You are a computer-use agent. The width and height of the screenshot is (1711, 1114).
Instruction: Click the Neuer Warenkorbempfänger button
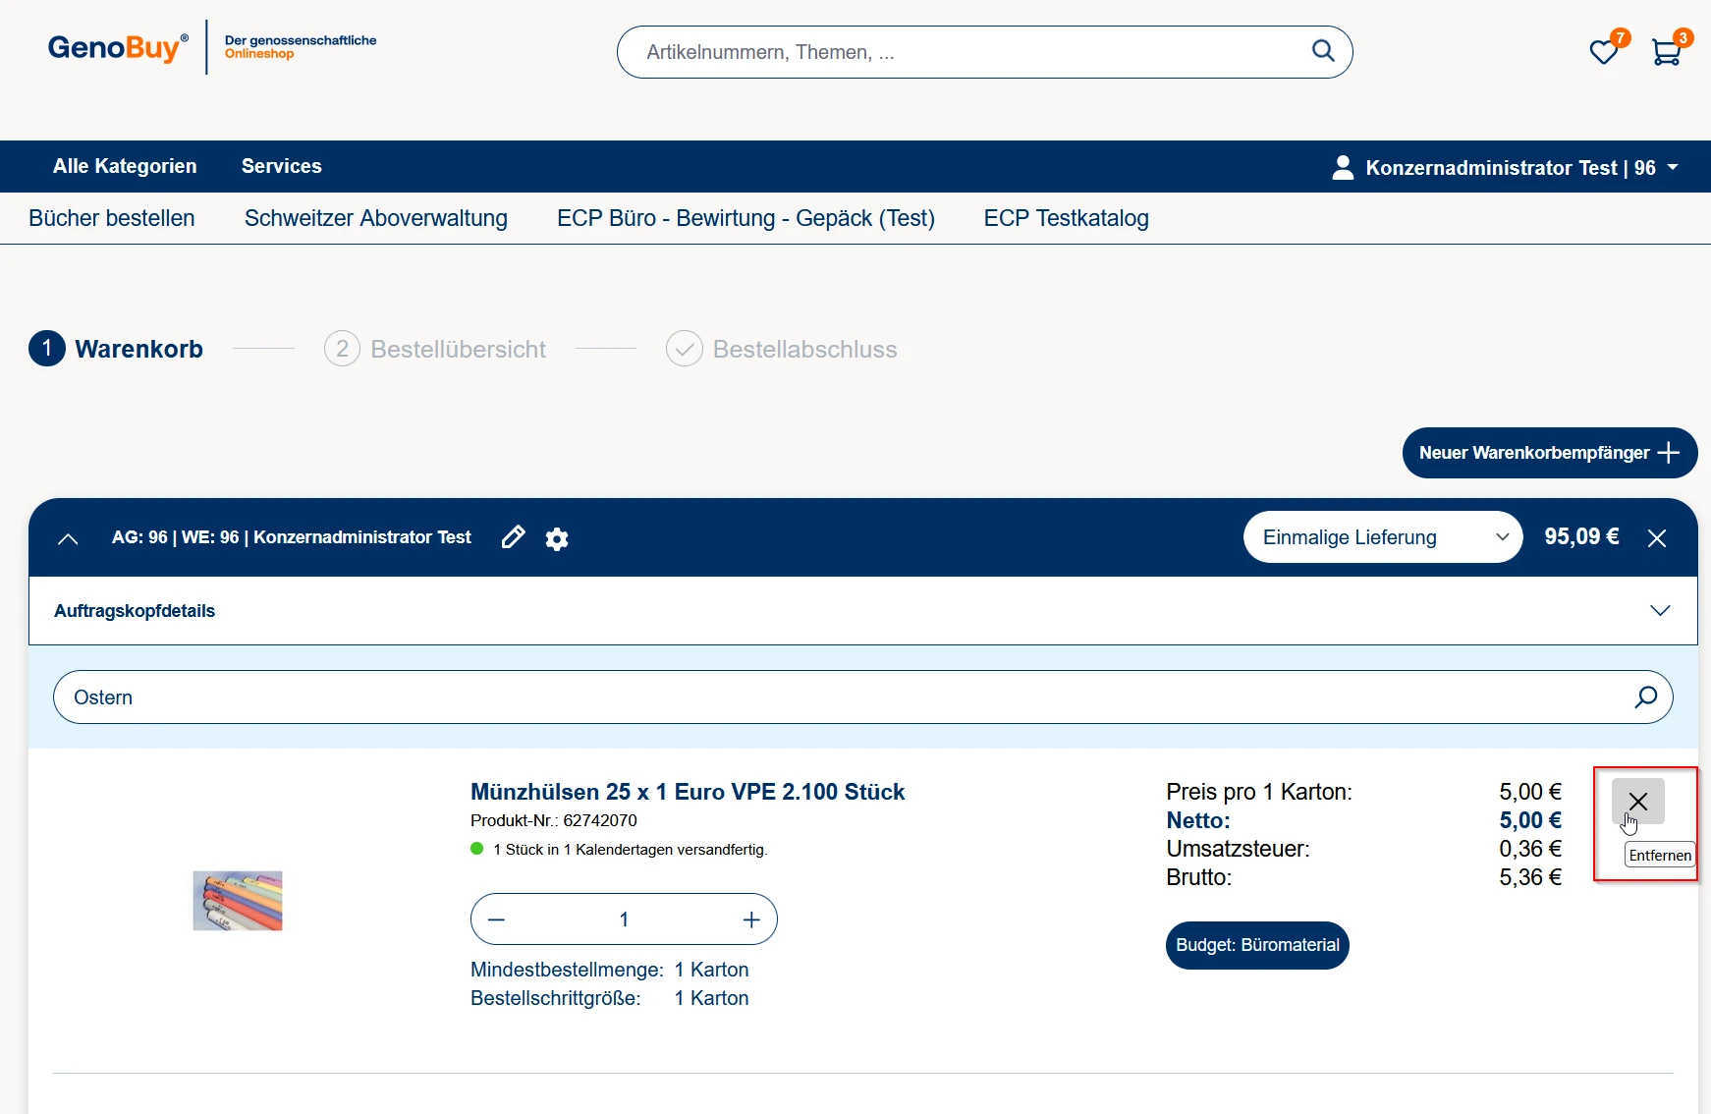(1549, 453)
